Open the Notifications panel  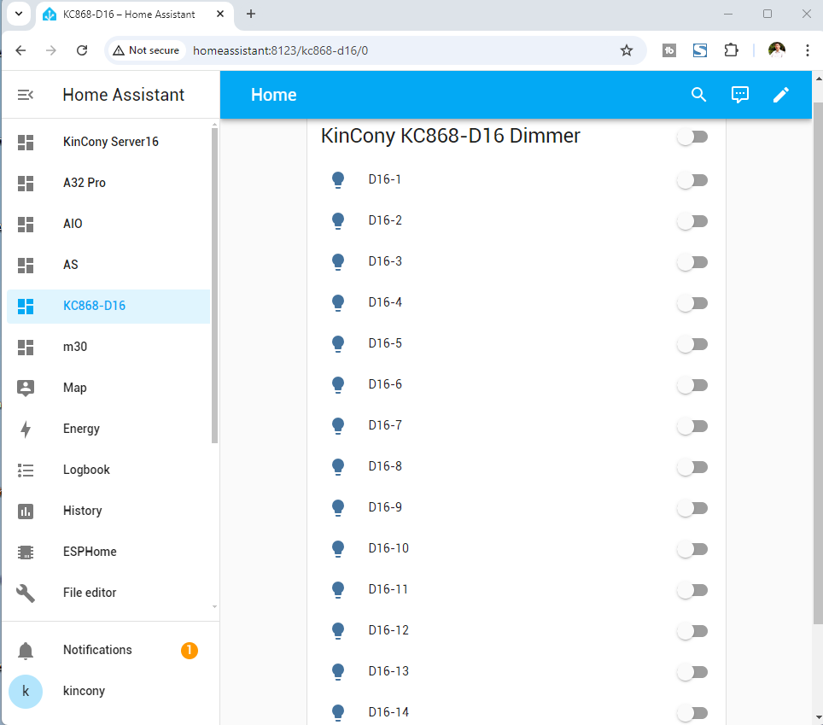pyautogui.click(x=97, y=650)
